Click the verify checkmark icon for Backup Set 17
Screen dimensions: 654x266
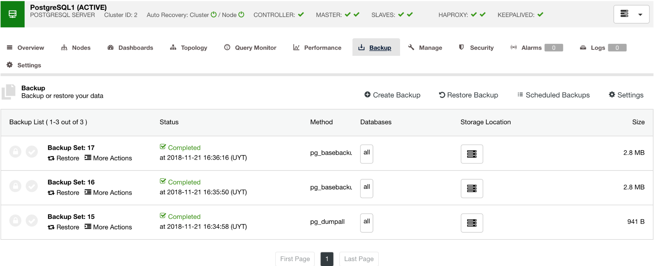point(32,152)
